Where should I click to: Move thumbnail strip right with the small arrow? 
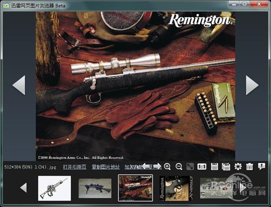point(243,187)
